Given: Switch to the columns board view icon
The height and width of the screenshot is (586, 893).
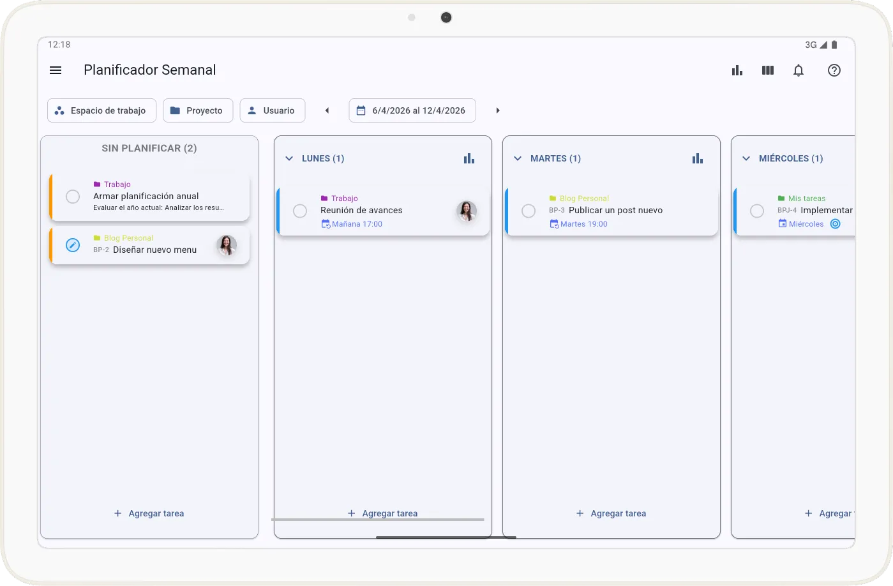Looking at the screenshot, I should coord(768,70).
